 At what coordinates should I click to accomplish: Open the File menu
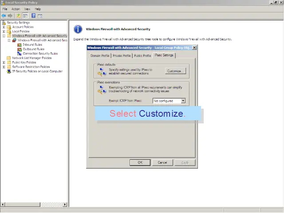(x=5, y=9)
